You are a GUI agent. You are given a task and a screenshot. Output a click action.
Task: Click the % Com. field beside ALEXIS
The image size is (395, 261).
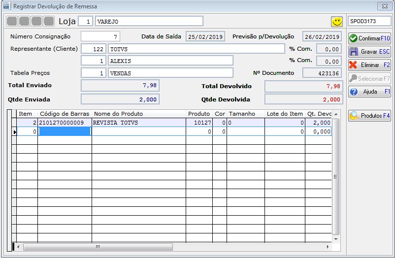coord(329,61)
